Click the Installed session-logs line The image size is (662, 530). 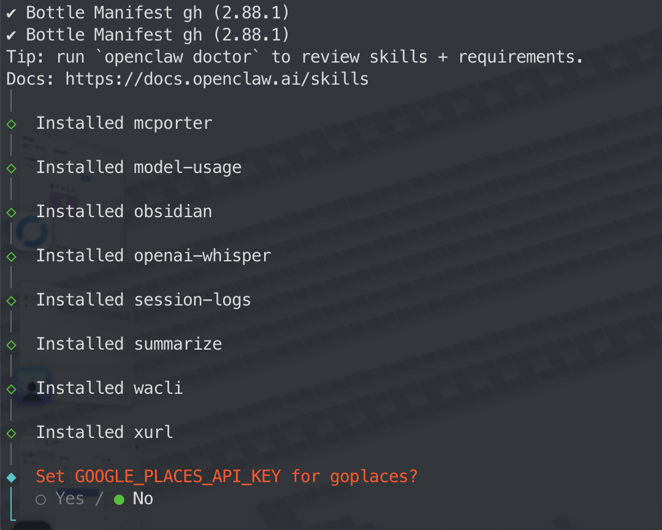[x=143, y=300]
